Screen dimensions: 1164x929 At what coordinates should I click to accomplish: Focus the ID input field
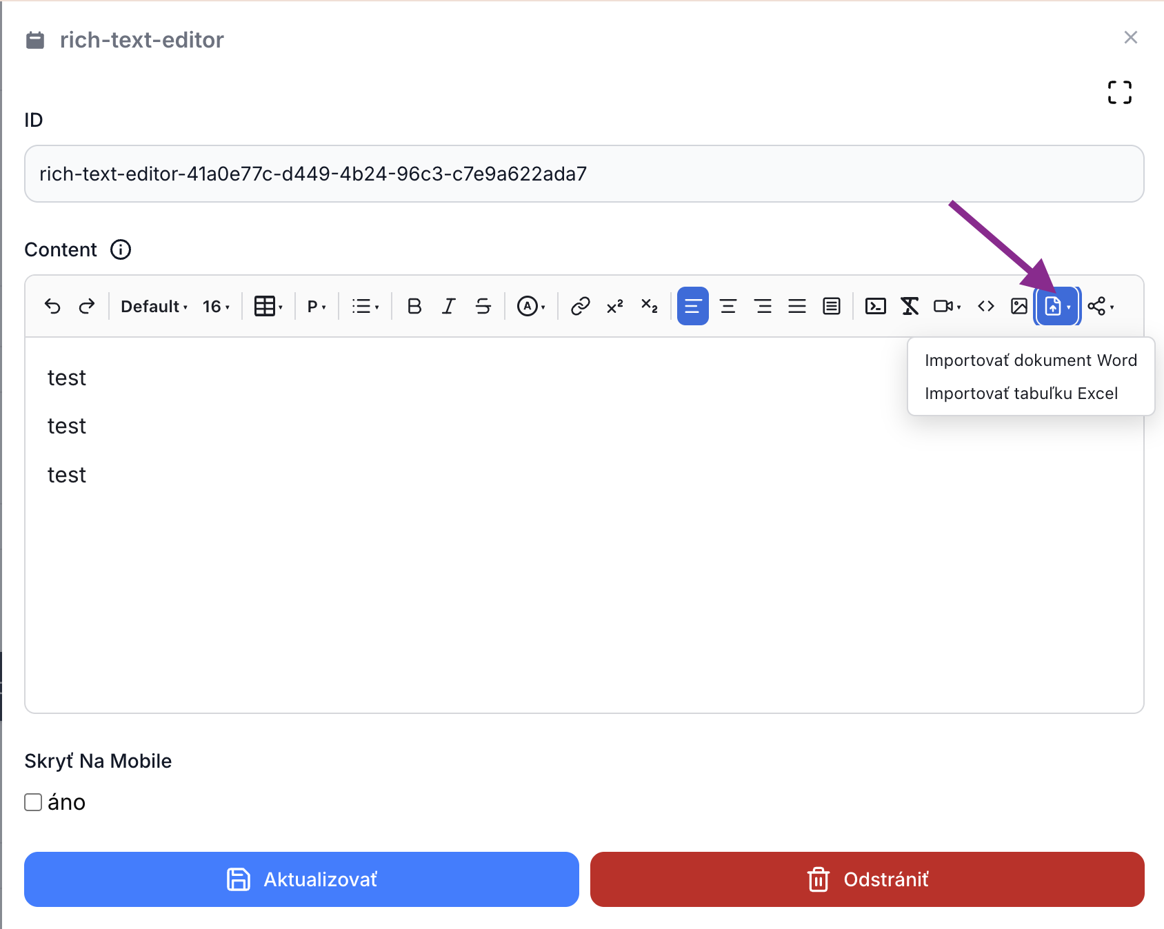[x=584, y=174]
